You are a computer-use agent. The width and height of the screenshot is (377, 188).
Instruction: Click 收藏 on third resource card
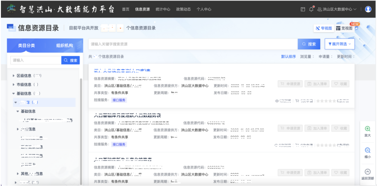tap(340, 173)
